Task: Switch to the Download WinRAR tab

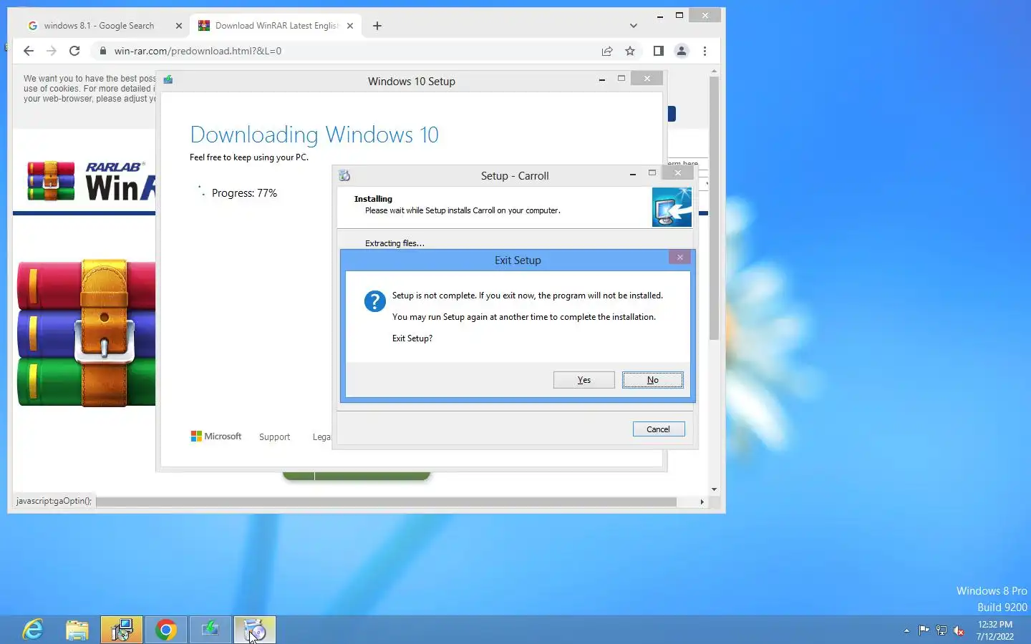Action: point(276,26)
